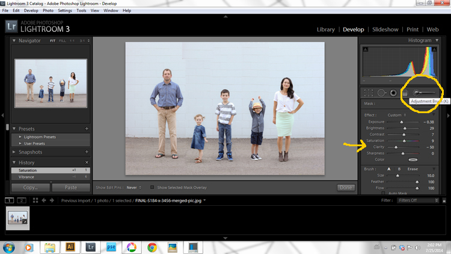Click the Copy... button
The image size is (451, 254).
click(31, 187)
